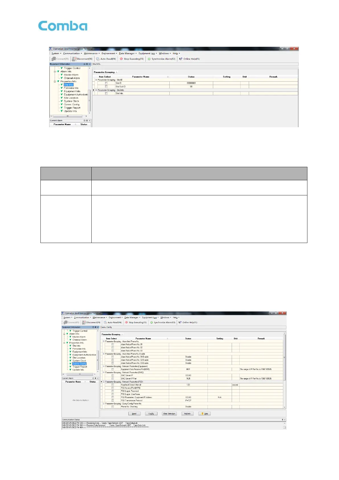Close Equipment Information panel in Site Info. screenshot
Image resolution: width=339 pixels, height=480 pixels.
(x=90, y=64)
